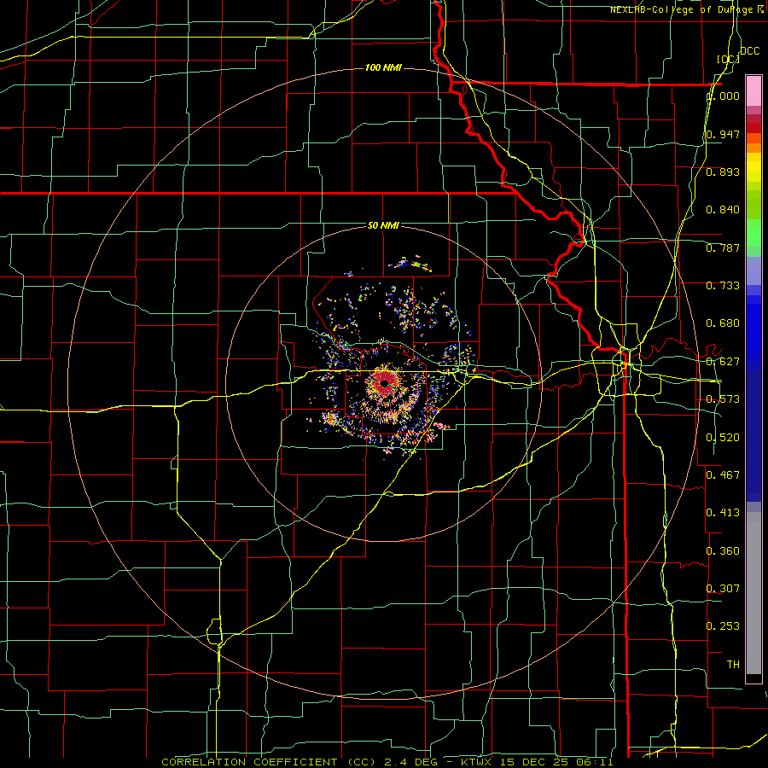Click the 0.680 legend value
The width and height of the screenshot is (768, 768).
723,323
